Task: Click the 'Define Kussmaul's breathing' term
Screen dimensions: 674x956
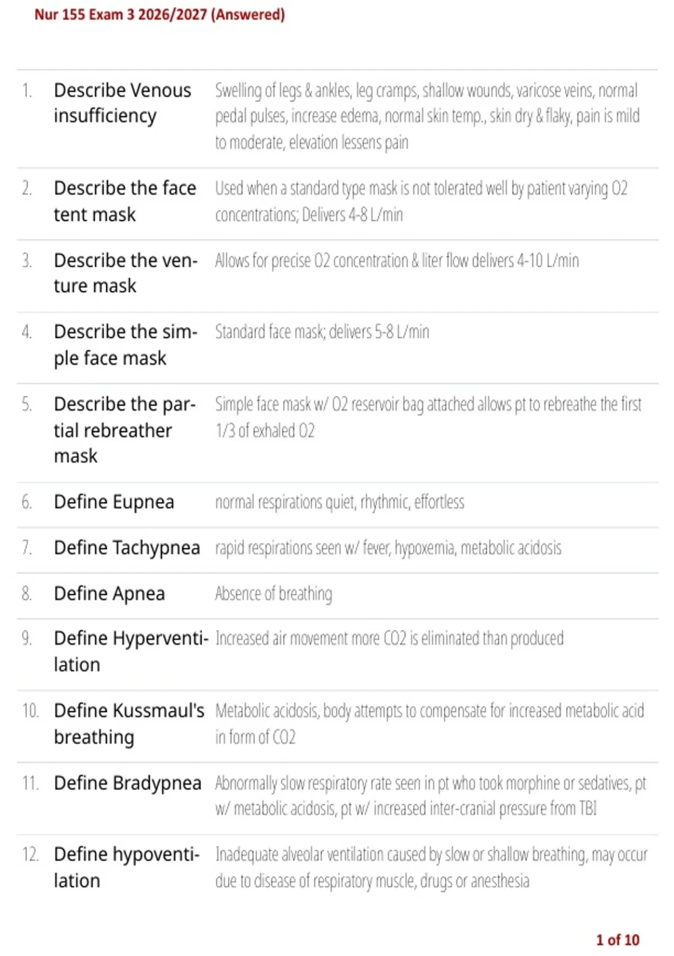Action: [129, 724]
